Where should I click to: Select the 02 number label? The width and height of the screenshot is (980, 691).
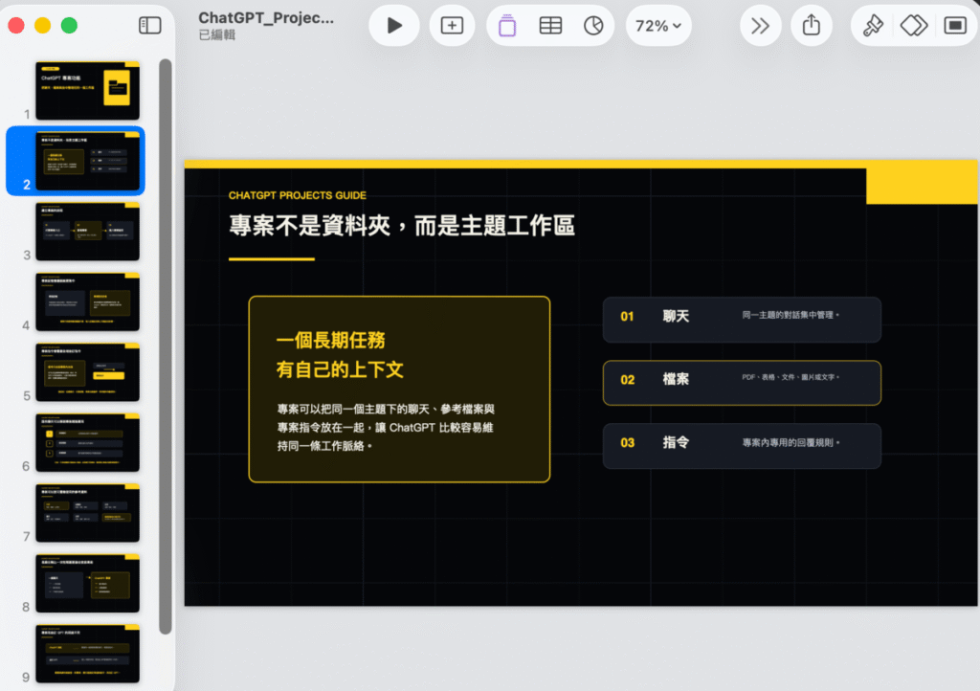point(628,380)
